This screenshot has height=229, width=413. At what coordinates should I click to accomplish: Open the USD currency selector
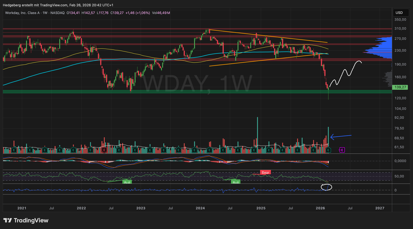click(x=399, y=13)
